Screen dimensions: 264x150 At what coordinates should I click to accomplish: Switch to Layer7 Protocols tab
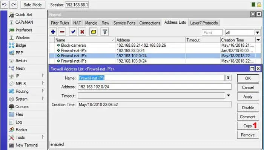click(204, 23)
